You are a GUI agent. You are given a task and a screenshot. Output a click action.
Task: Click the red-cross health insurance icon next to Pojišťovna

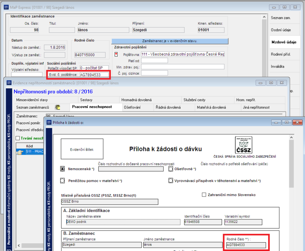(x=116, y=54)
